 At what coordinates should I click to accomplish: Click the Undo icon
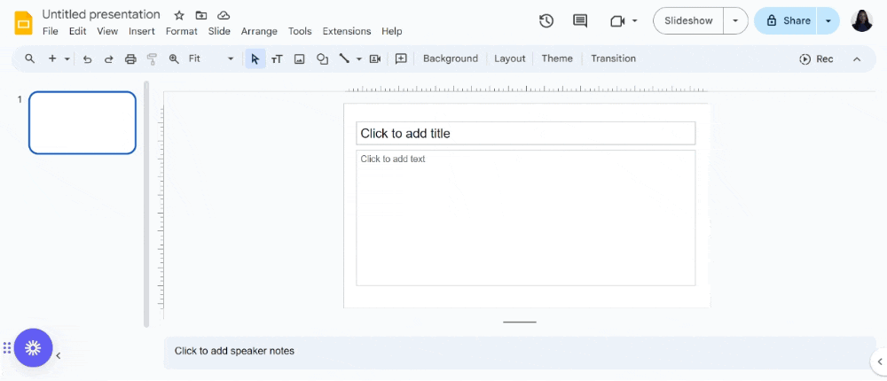tap(87, 58)
